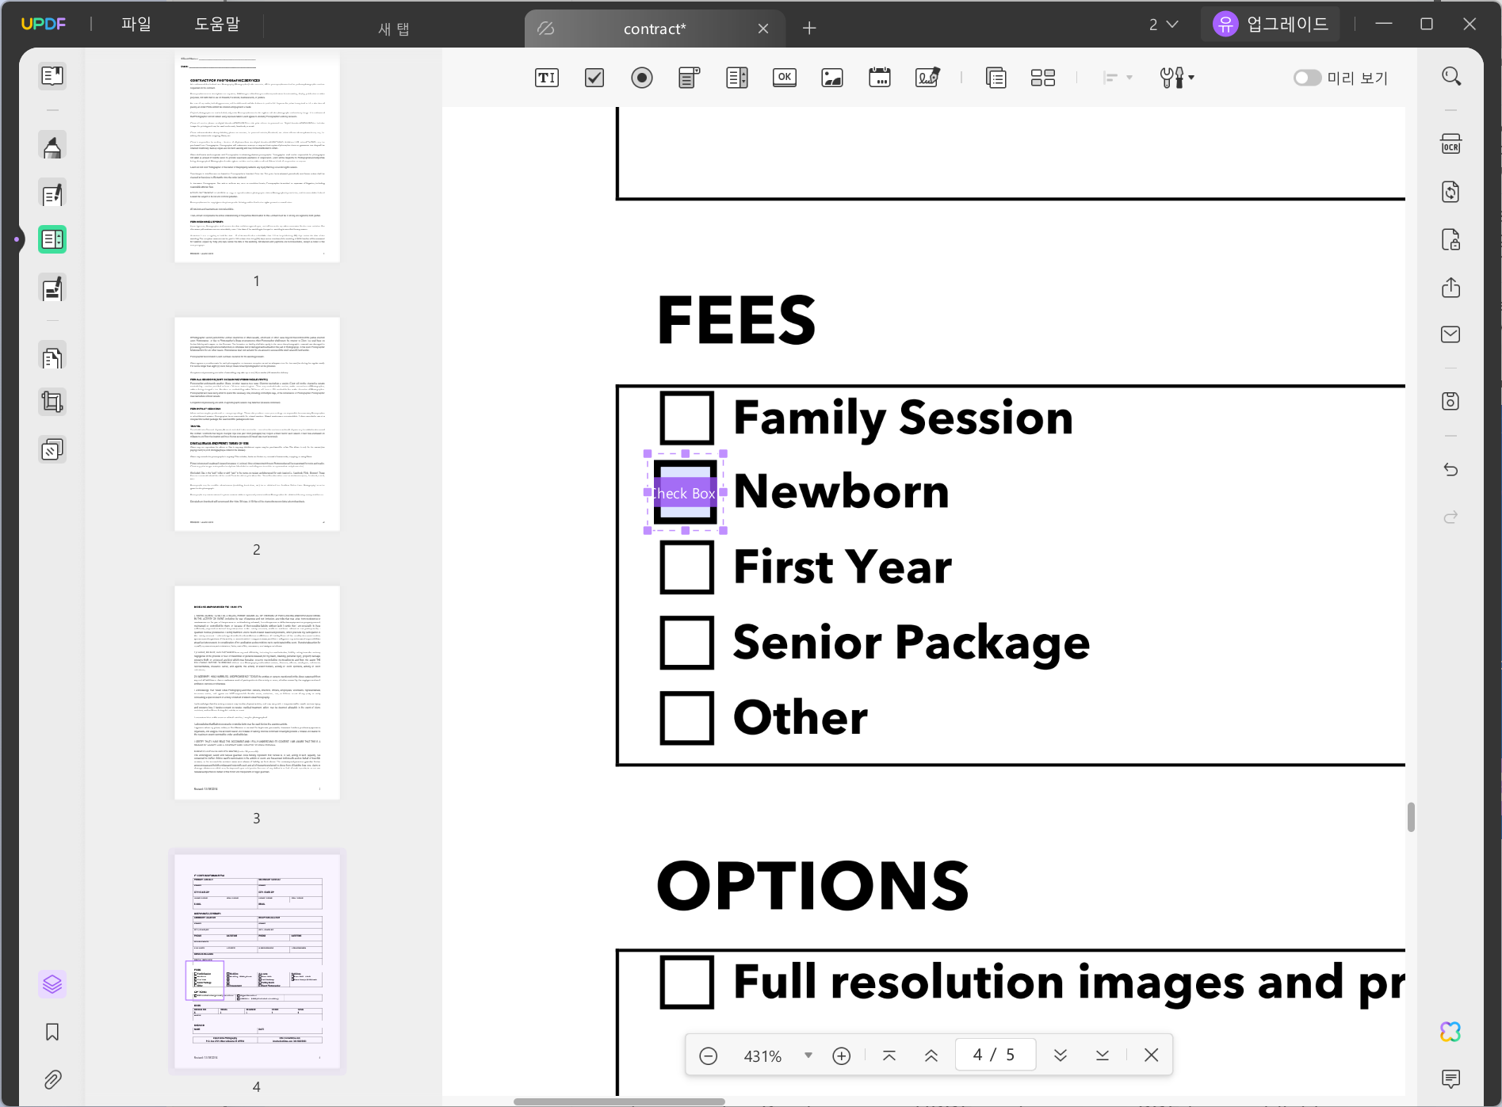Check the First Year box

click(686, 567)
